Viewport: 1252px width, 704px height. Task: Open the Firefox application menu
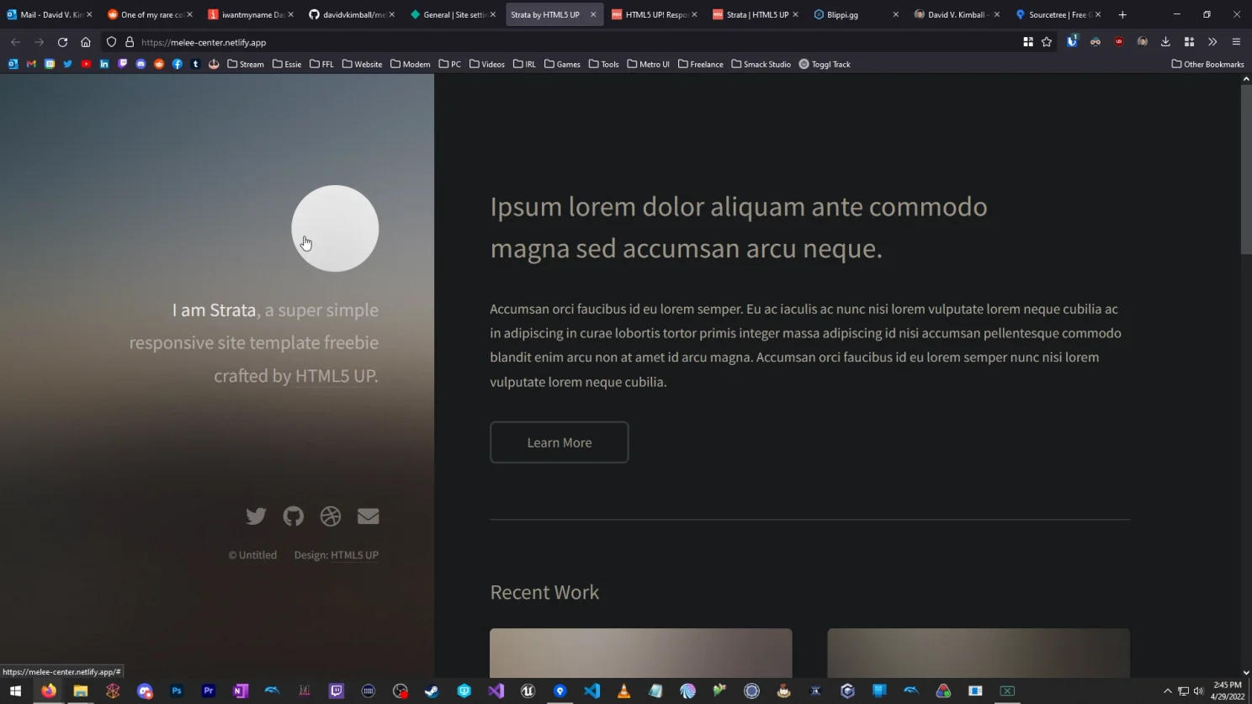coord(1235,41)
